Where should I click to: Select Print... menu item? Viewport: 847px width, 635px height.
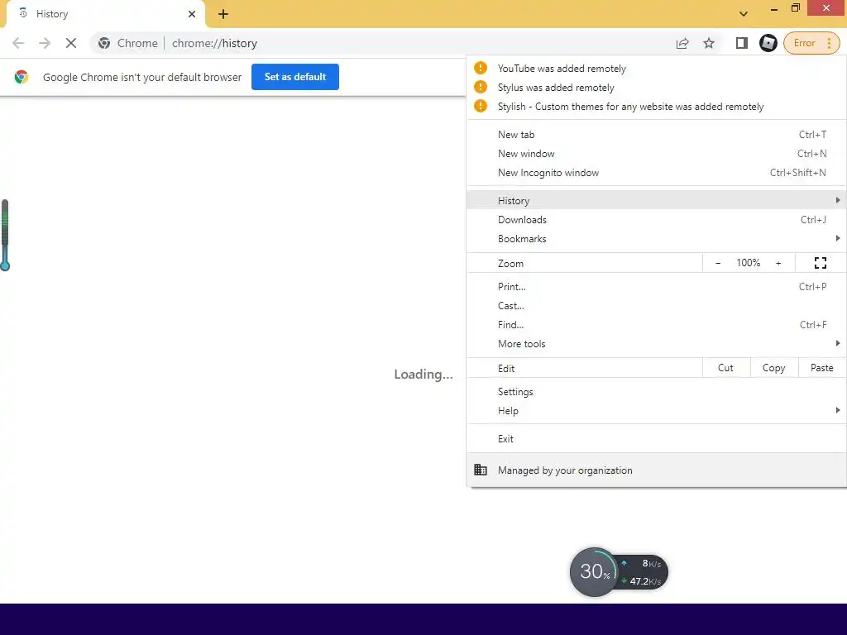tap(656, 287)
